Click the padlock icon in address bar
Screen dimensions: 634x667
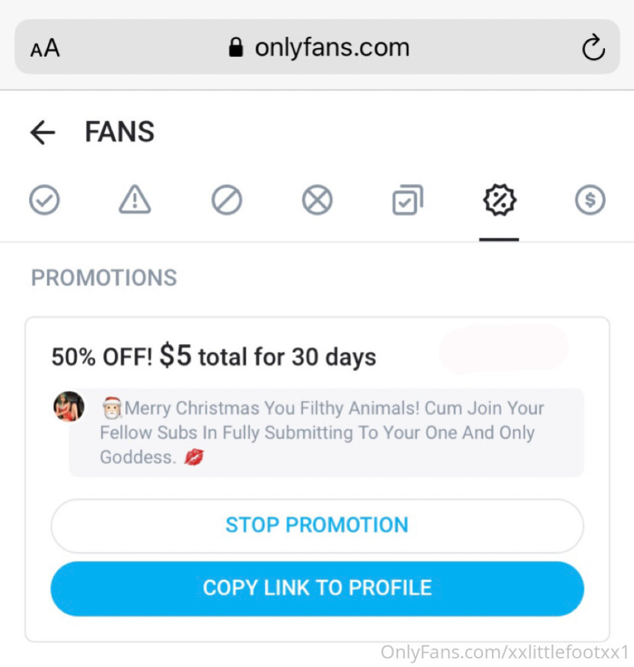[235, 48]
